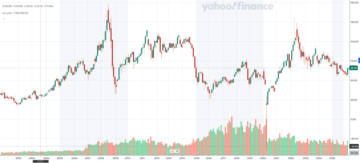
Task: Click the Yahoo Finance watermark logo
Action: click(237, 7)
